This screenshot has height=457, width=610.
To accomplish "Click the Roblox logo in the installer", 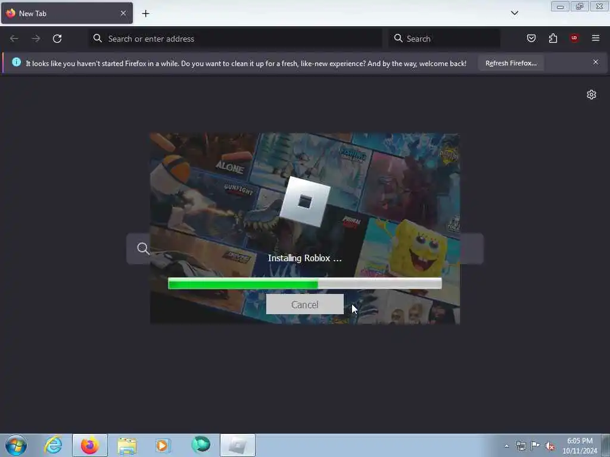I will tap(305, 201).
